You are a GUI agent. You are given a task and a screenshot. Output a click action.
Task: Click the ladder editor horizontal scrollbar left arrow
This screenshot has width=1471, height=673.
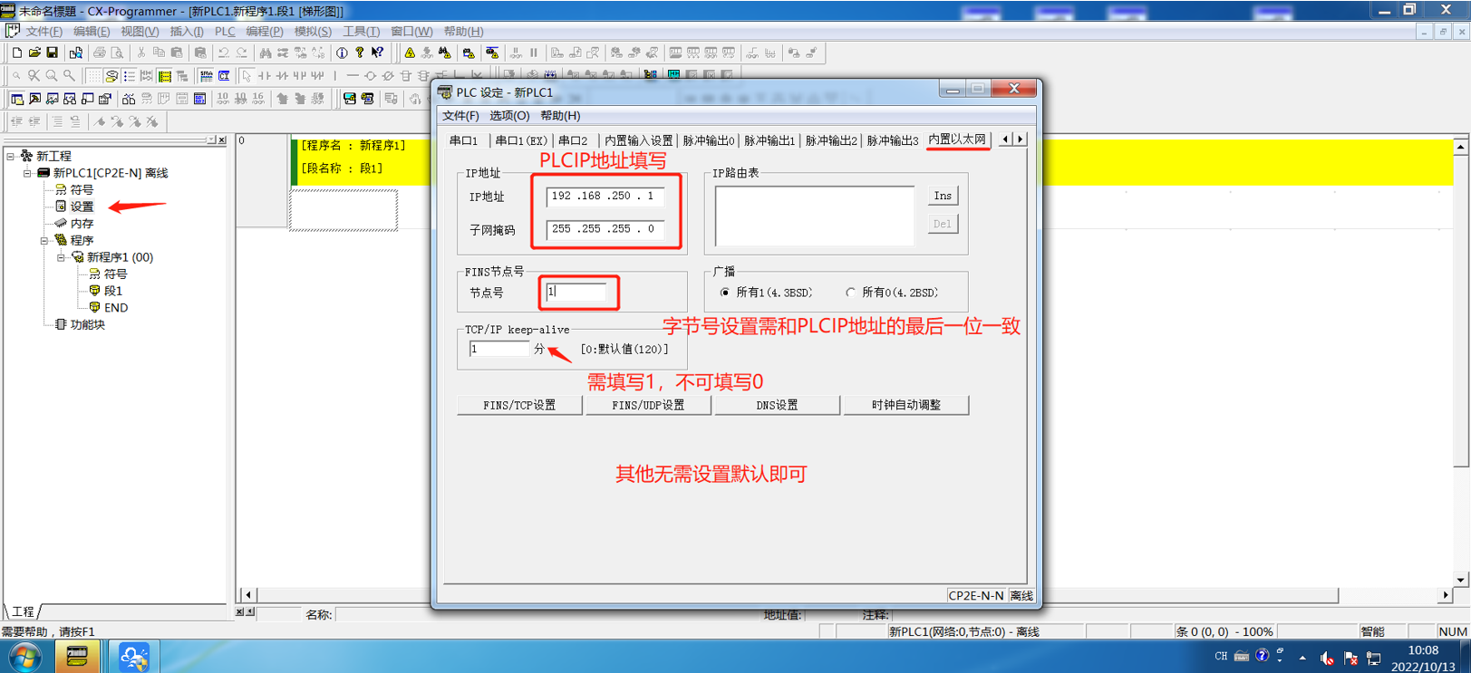click(x=247, y=595)
